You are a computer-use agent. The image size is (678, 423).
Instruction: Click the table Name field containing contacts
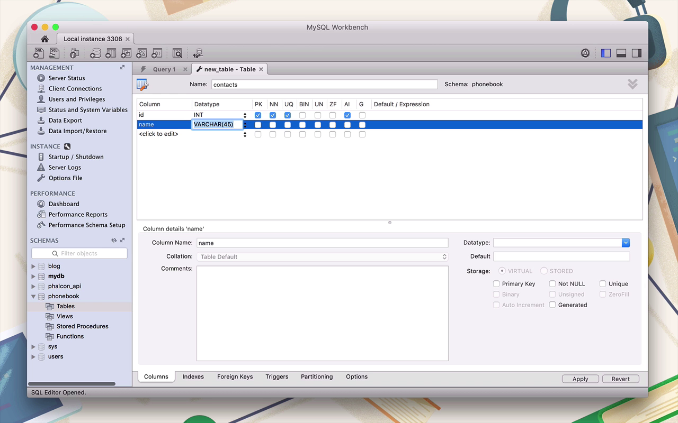325,85
